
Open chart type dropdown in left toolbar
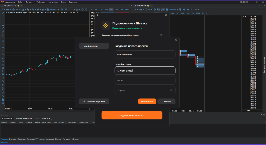tap(24, 9)
